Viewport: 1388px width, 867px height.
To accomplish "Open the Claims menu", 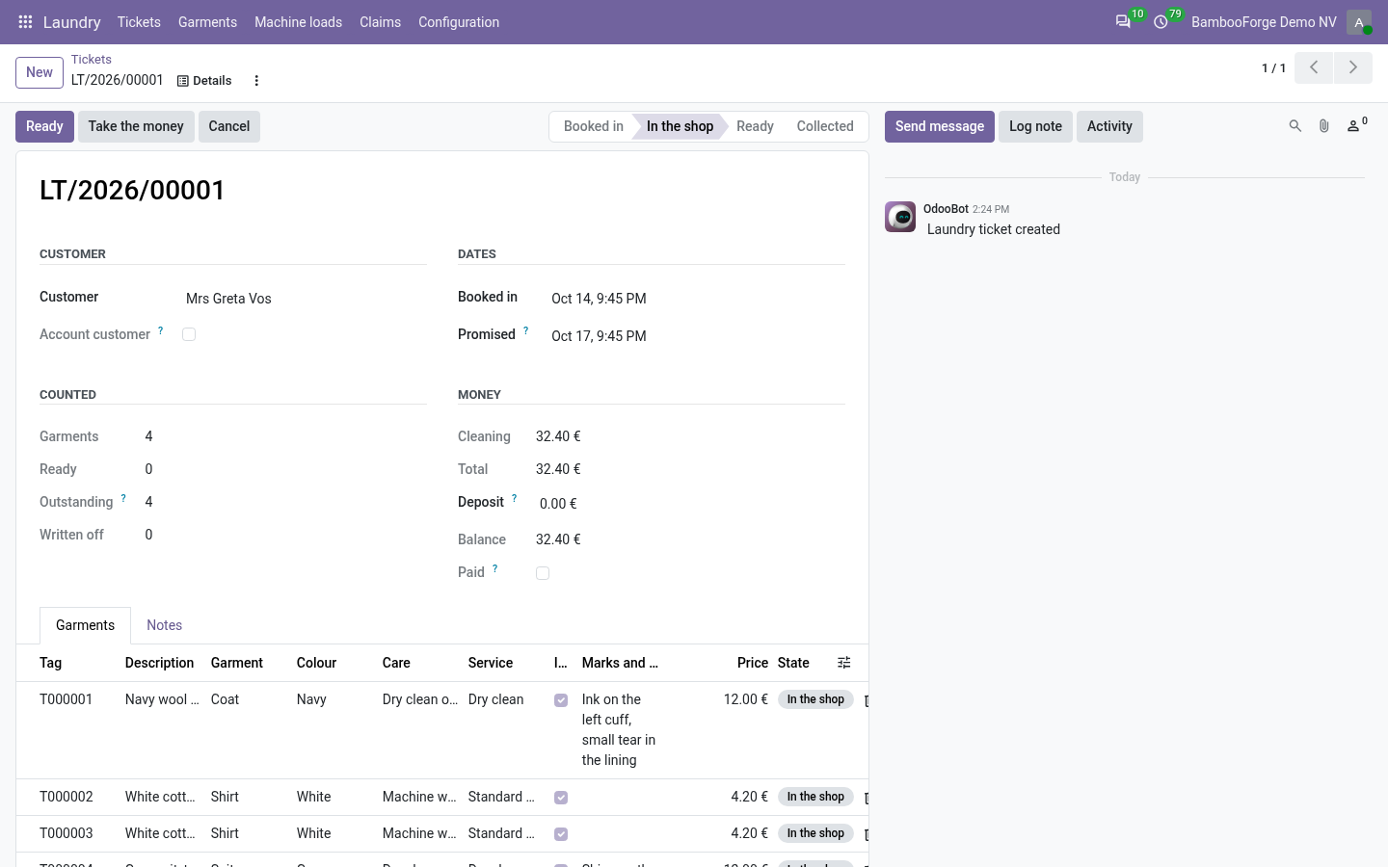I will [x=380, y=22].
